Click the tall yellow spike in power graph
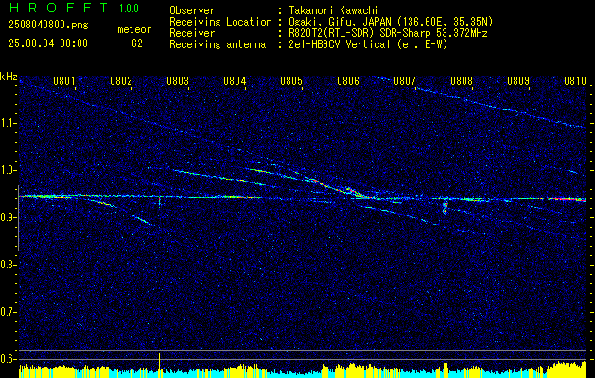595x378 pixels. coord(159,365)
